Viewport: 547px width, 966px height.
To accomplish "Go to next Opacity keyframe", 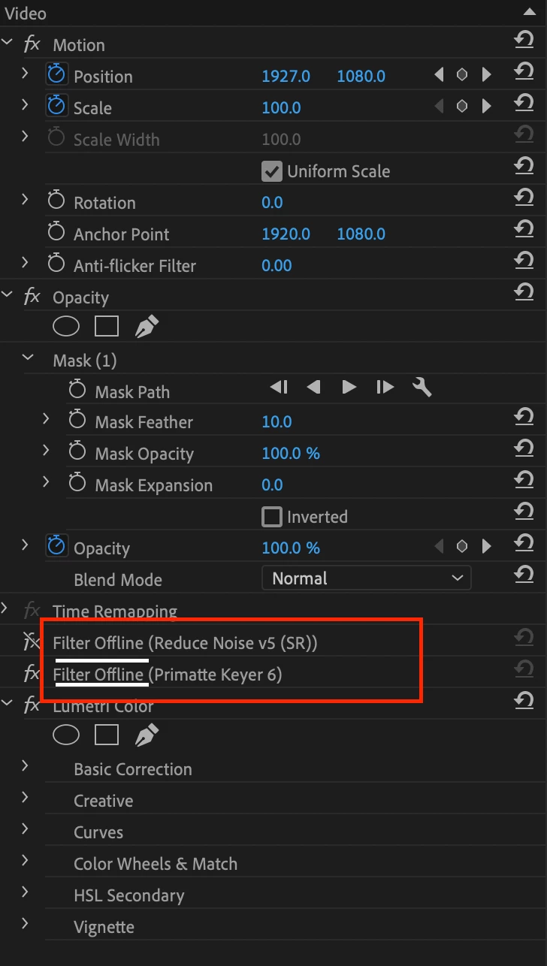I will tap(486, 546).
